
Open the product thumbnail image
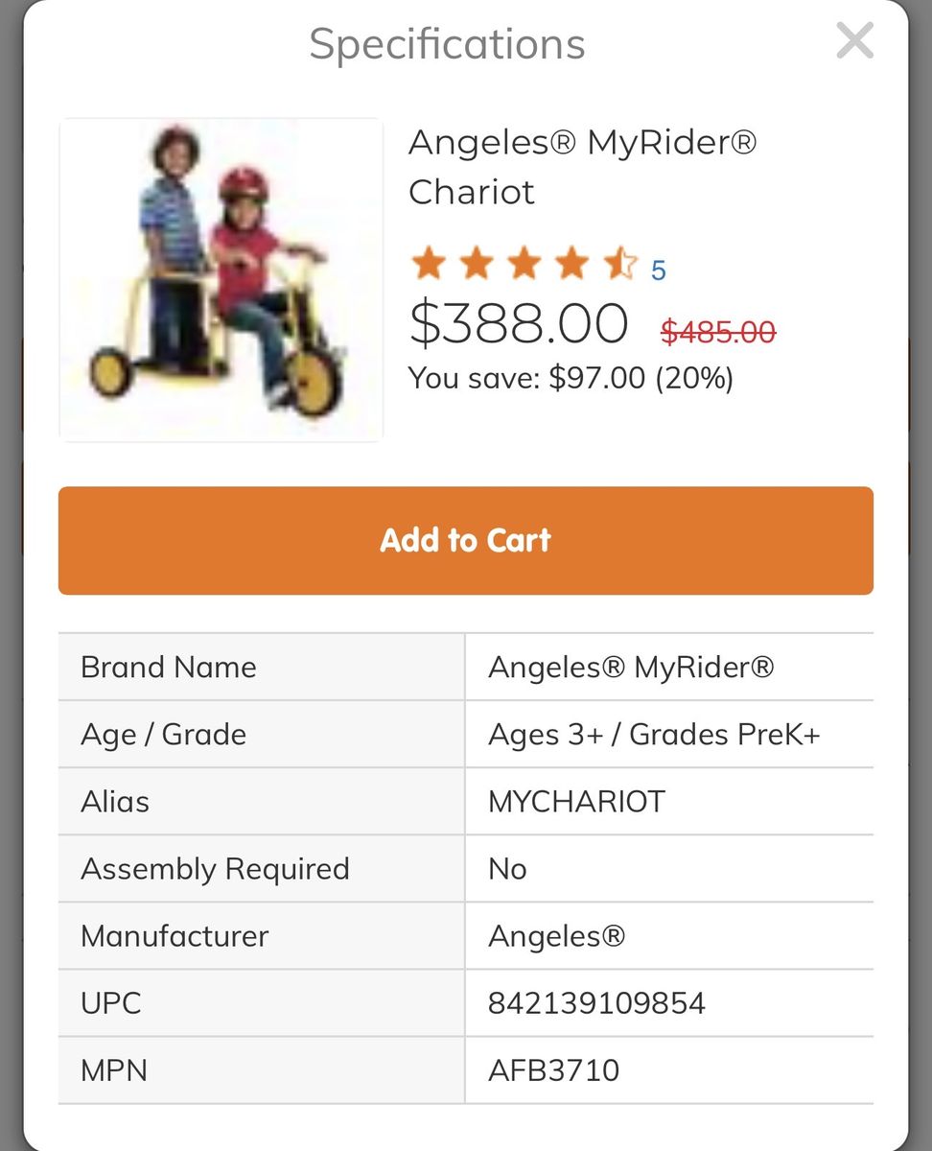[221, 280]
